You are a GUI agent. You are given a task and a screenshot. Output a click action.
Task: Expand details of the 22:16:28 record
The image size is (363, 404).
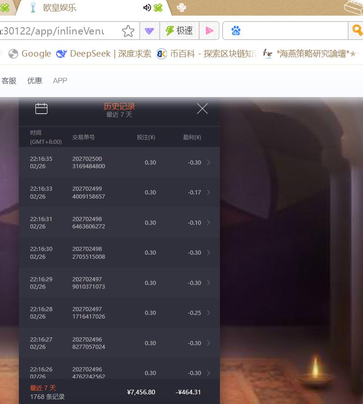[208, 313]
